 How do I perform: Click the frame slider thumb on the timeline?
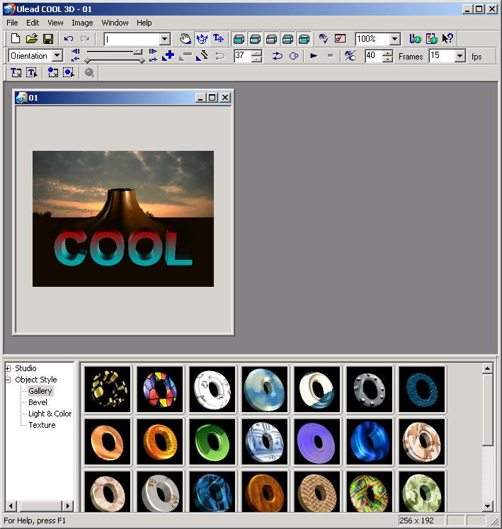137,52
